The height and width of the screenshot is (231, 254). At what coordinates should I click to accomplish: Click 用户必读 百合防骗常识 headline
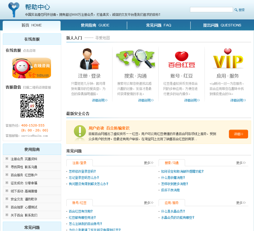click(x=109, y=128)
